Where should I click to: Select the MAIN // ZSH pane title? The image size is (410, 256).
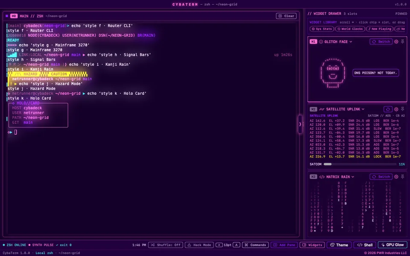click(x=32, y=16)
